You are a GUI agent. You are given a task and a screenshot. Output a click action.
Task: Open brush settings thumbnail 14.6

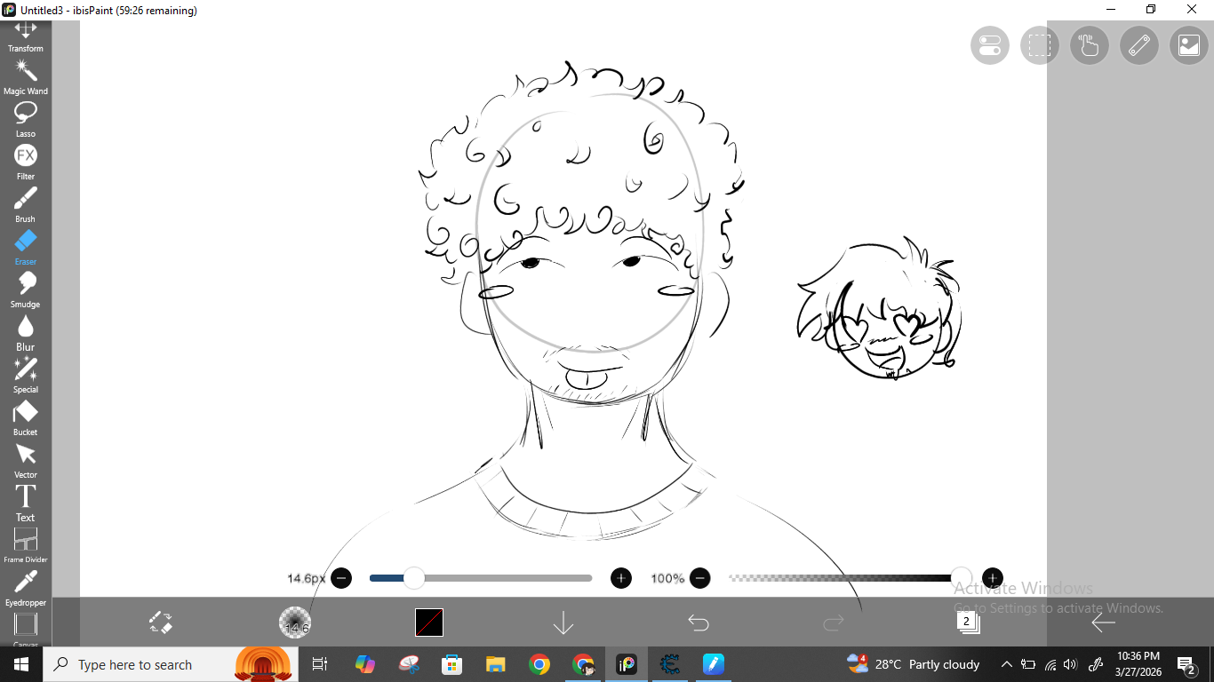click(295, 623)
